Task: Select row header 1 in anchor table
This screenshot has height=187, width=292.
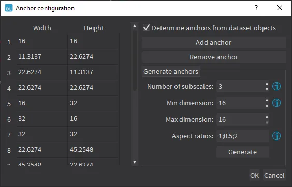Action: click(9, 42)
